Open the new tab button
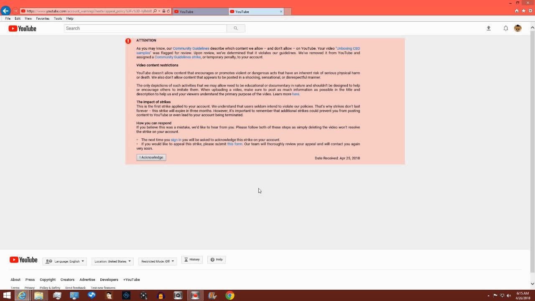Viewport: 535px width, 301px height. (288, 12)
